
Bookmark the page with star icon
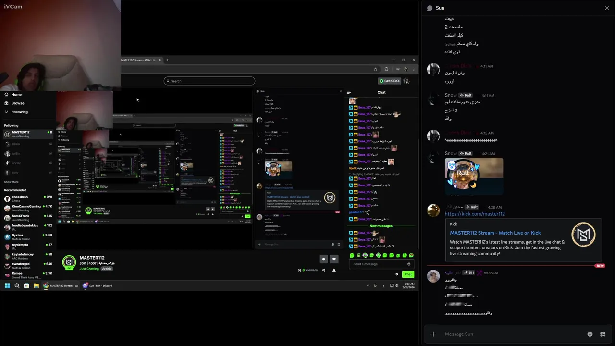375,69
